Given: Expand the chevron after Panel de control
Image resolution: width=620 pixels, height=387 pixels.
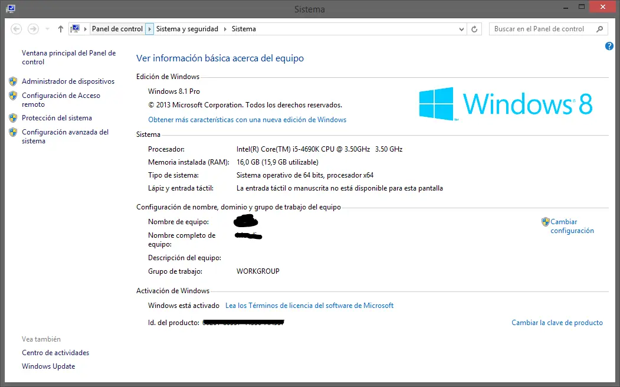Looking at the screenshot, I should pyautogui.click(x=149, y=29).
